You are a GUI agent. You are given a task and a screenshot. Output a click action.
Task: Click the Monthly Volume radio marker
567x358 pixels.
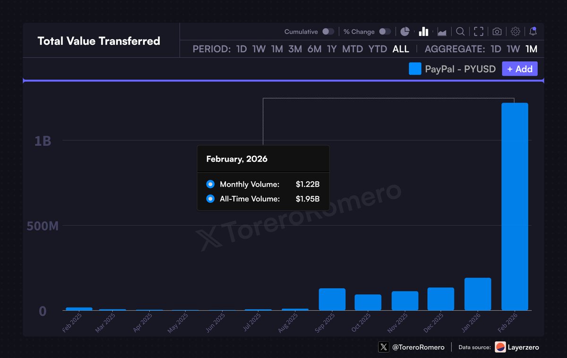[210, 184]
